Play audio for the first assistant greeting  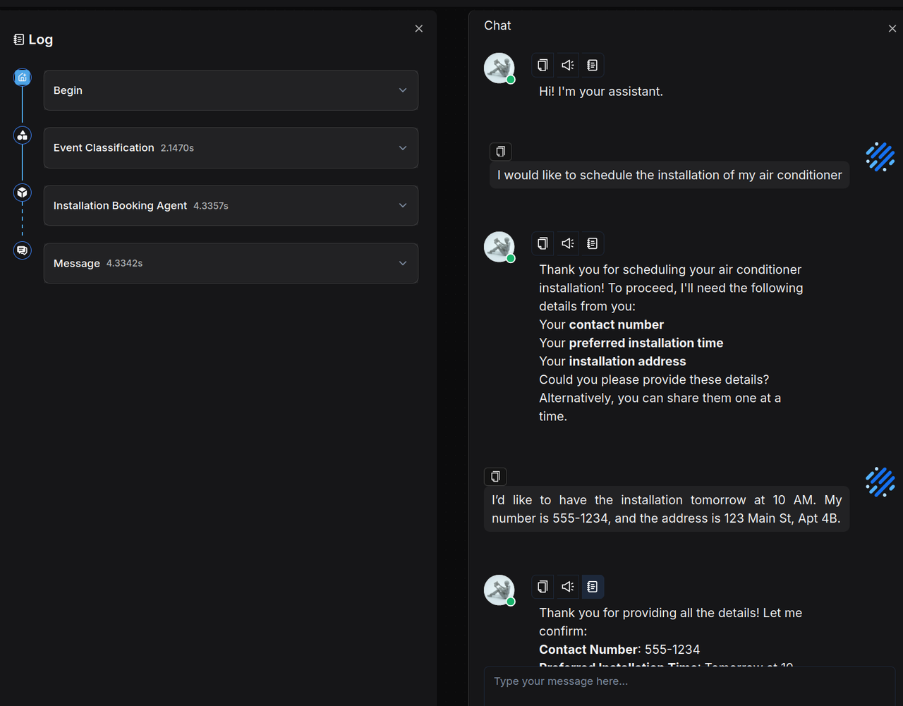pyautogui.click(x=567, y=66)
